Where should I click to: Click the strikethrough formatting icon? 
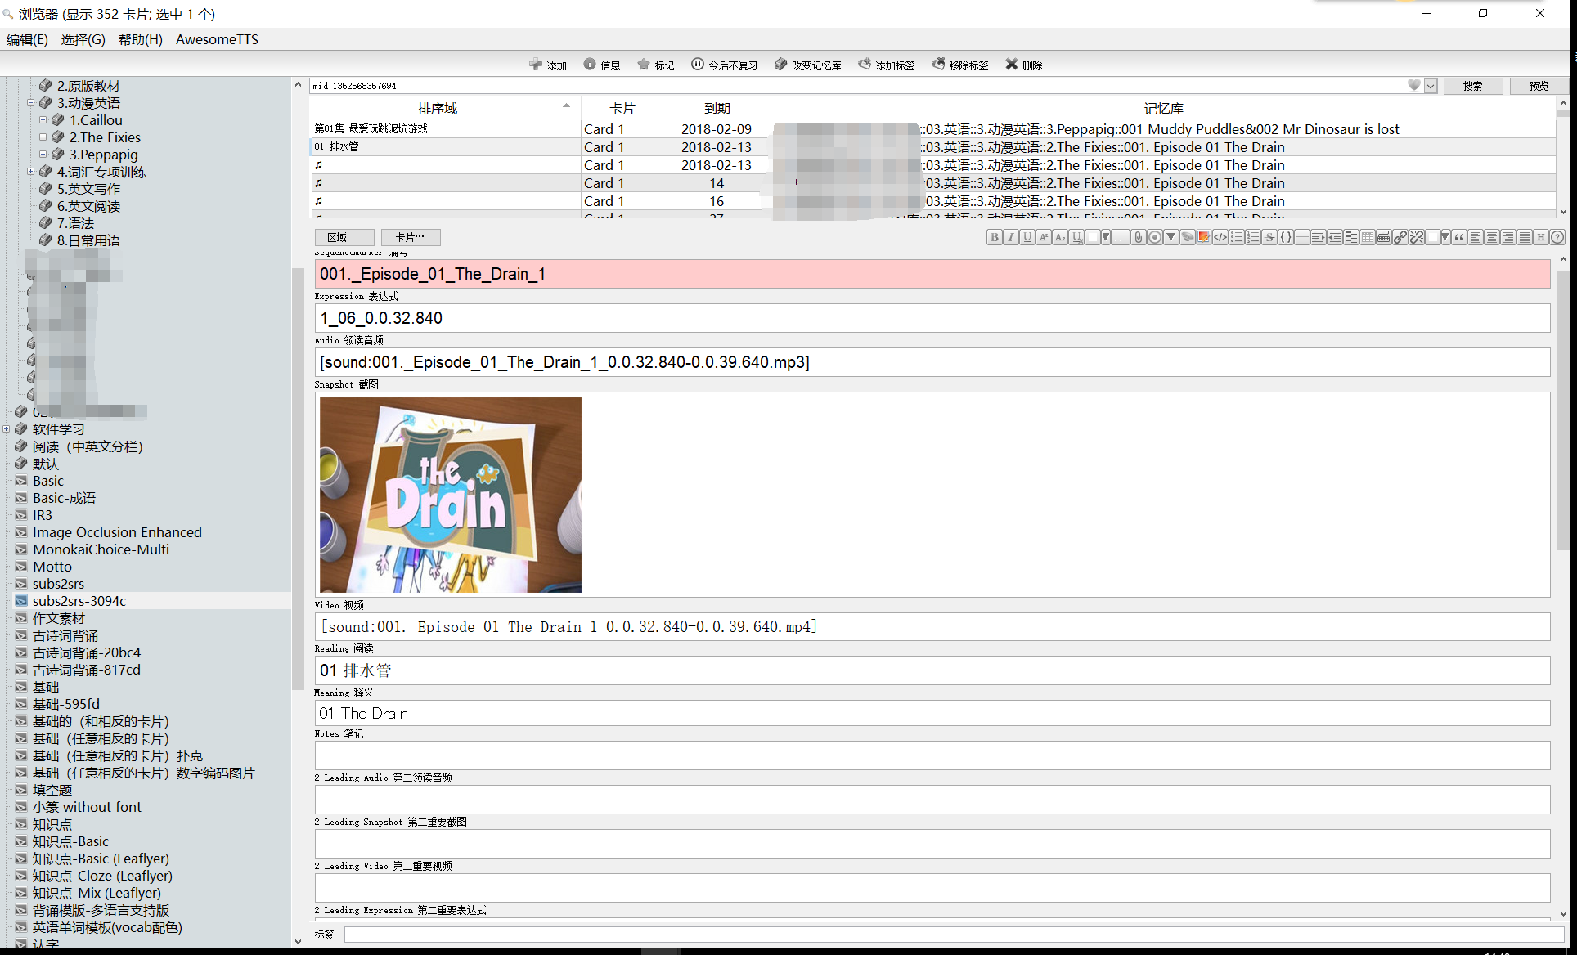[x=1269, y=237]
